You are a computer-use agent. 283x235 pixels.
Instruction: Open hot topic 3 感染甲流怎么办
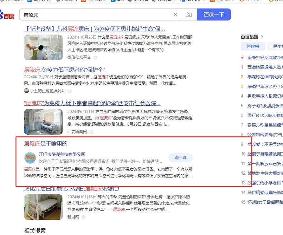(265, 87)
